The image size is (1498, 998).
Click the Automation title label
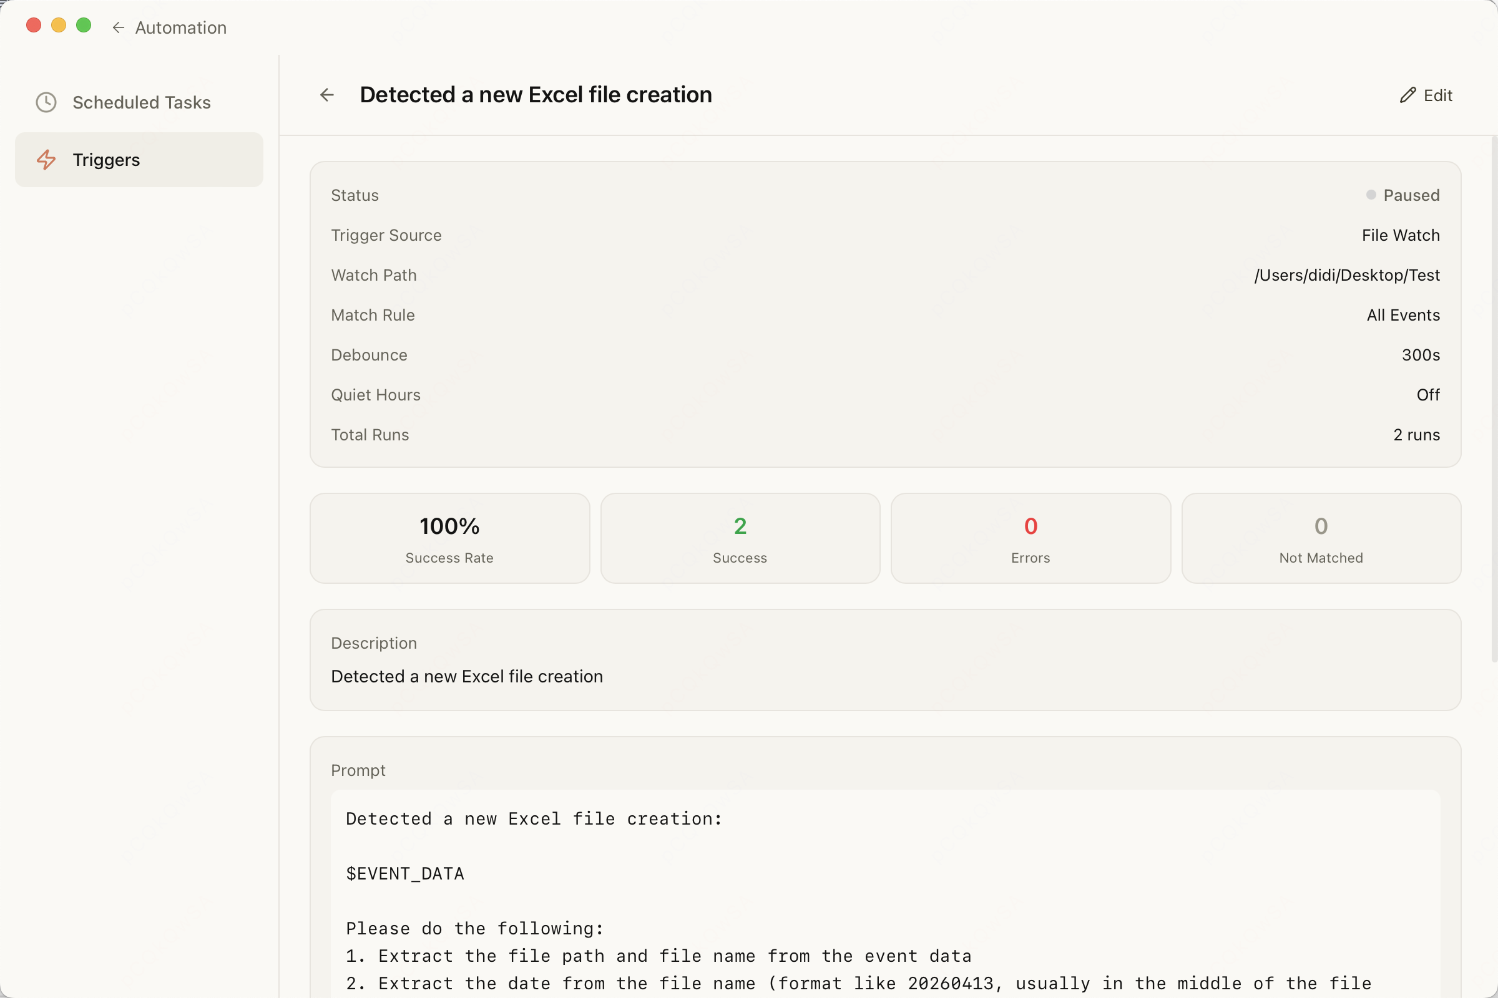pos(181,27)
